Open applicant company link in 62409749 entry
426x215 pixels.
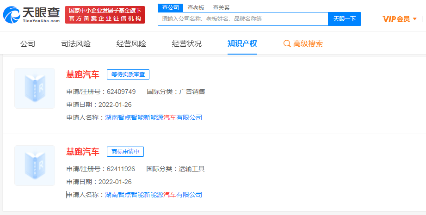(154, 117)
